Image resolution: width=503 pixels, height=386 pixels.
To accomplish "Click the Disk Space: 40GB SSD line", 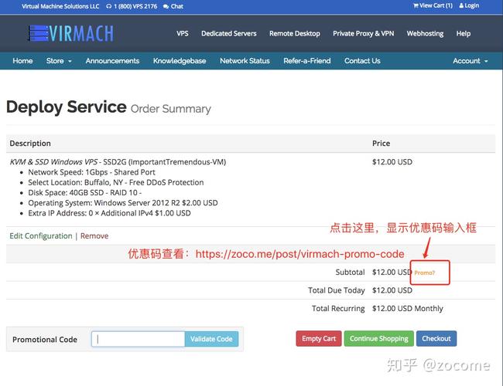I will [84, 193].
